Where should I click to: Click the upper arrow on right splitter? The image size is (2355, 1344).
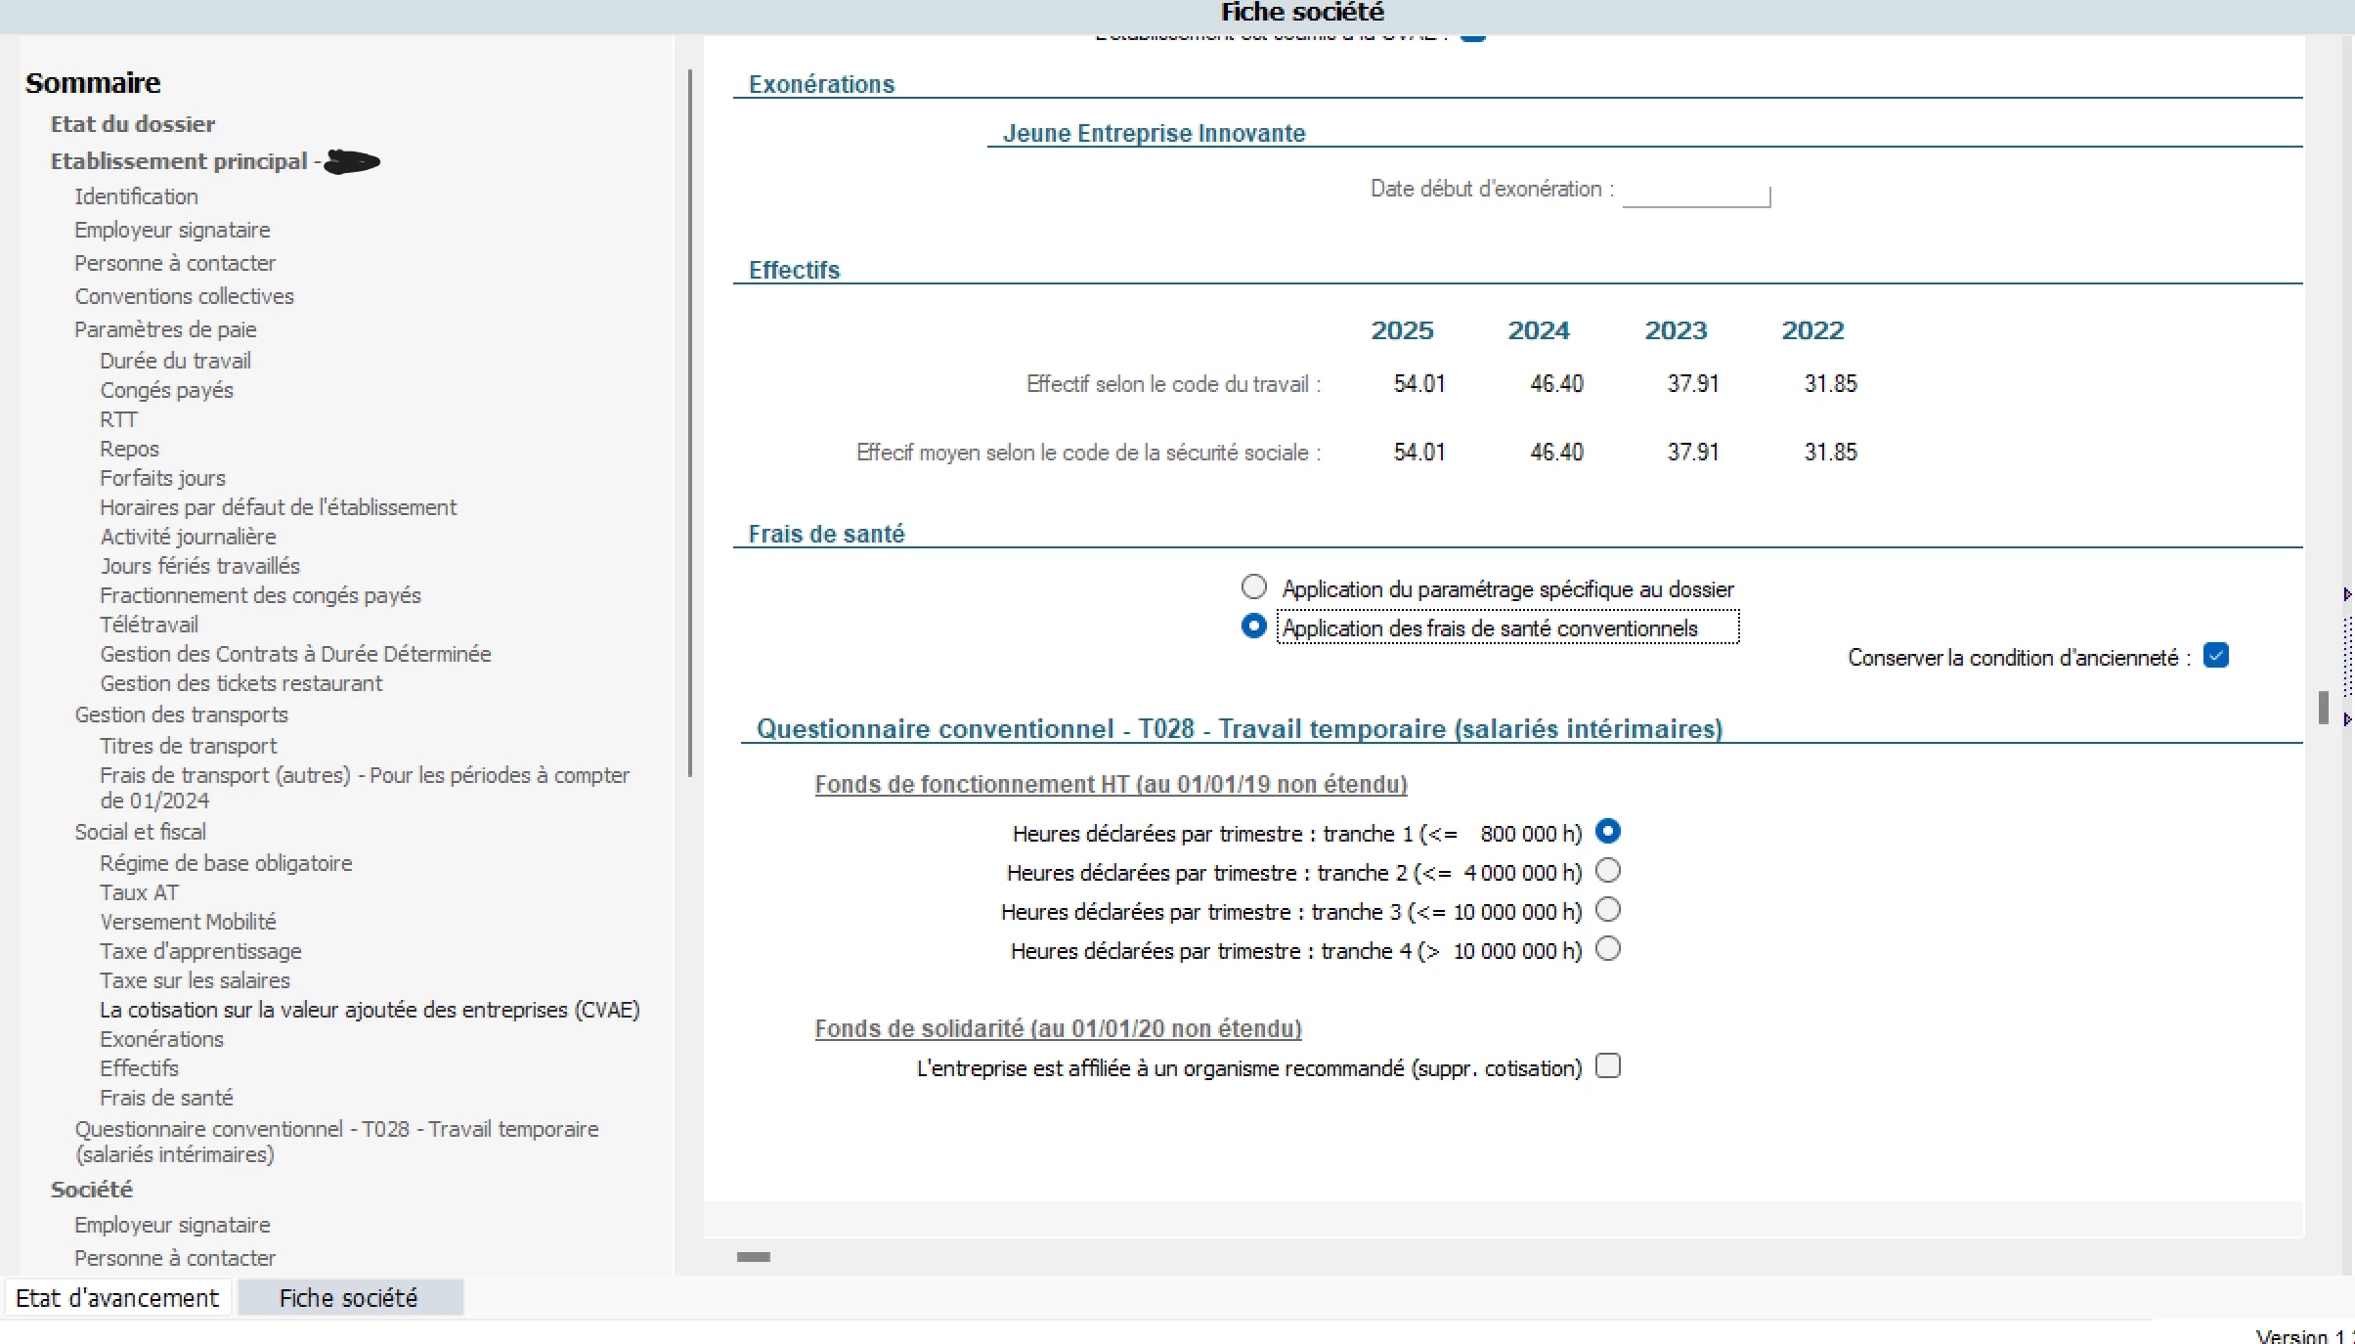(2346, 594)
